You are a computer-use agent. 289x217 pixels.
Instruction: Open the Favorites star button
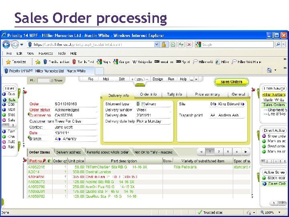16,62
